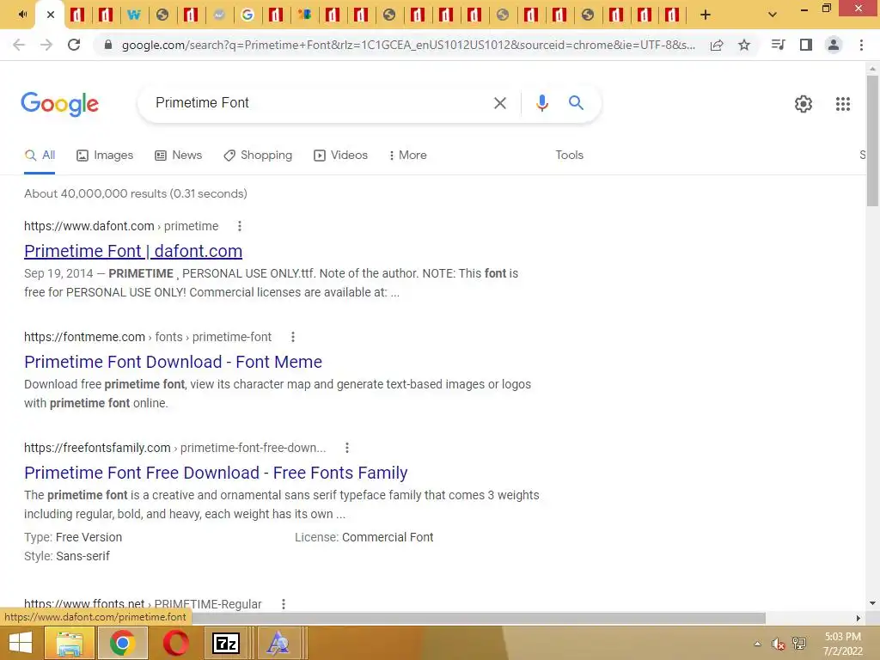Open the tab search dropdown chevron
The height and width of the screenshot is (660, 880).
[x=773, y=15]
